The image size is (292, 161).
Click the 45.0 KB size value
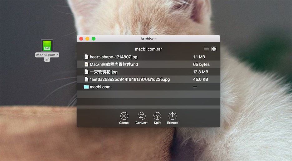pyautogui.click(x=201, y=79)
